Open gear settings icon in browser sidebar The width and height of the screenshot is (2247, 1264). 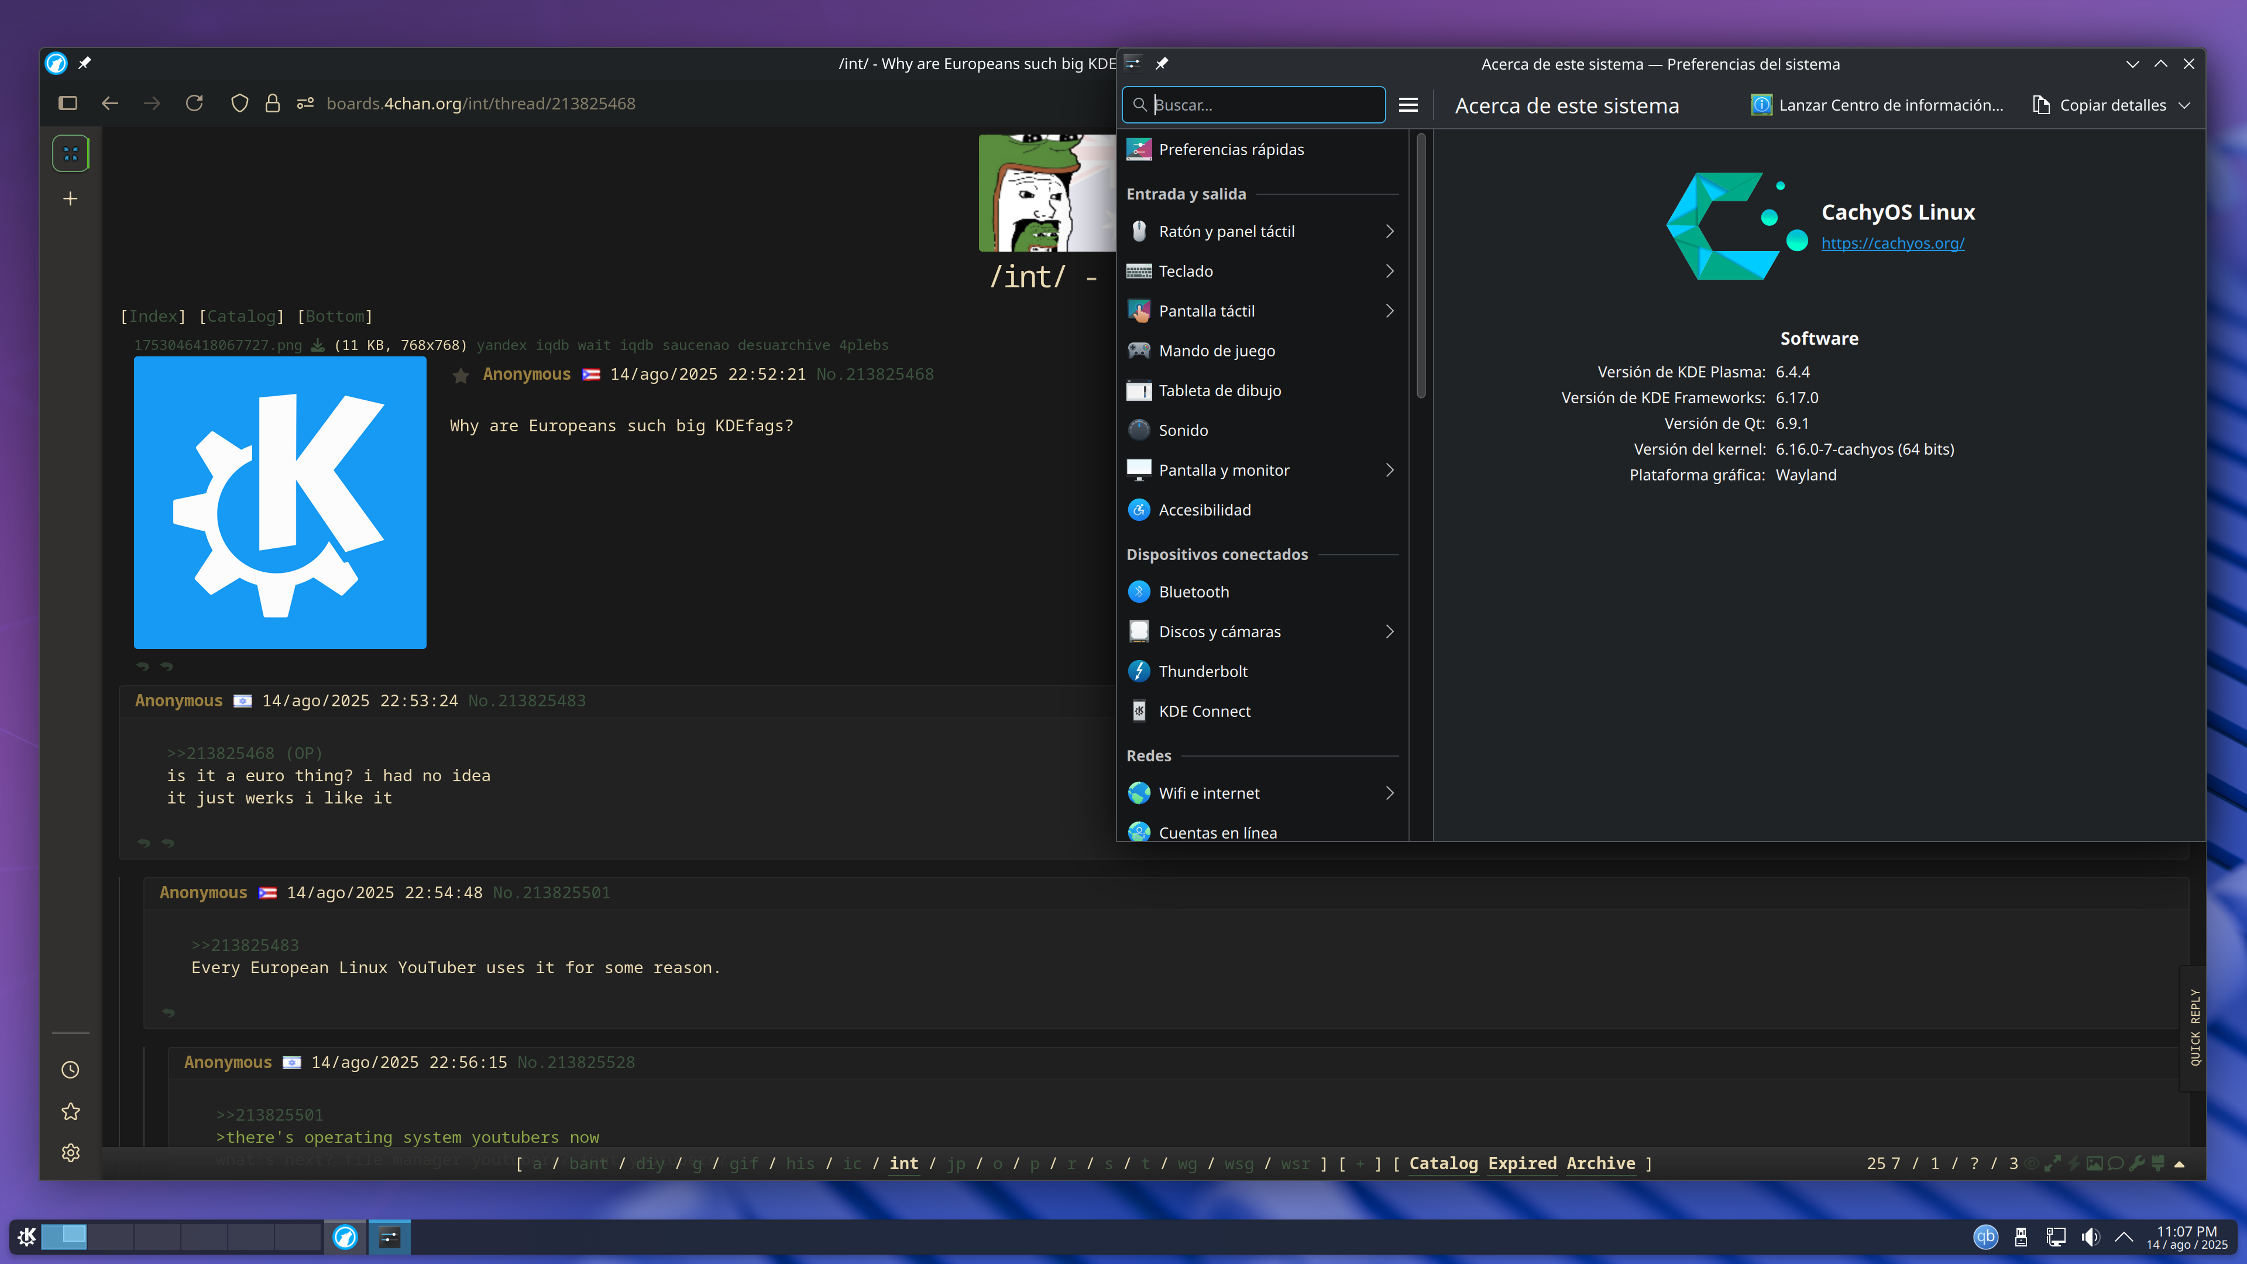tap(71, 1152)
